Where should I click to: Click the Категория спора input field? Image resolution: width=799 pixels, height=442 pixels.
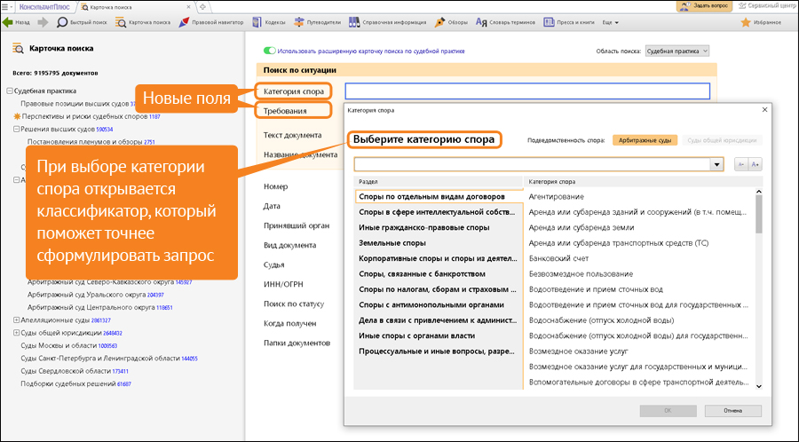click(x=526, y=91)
